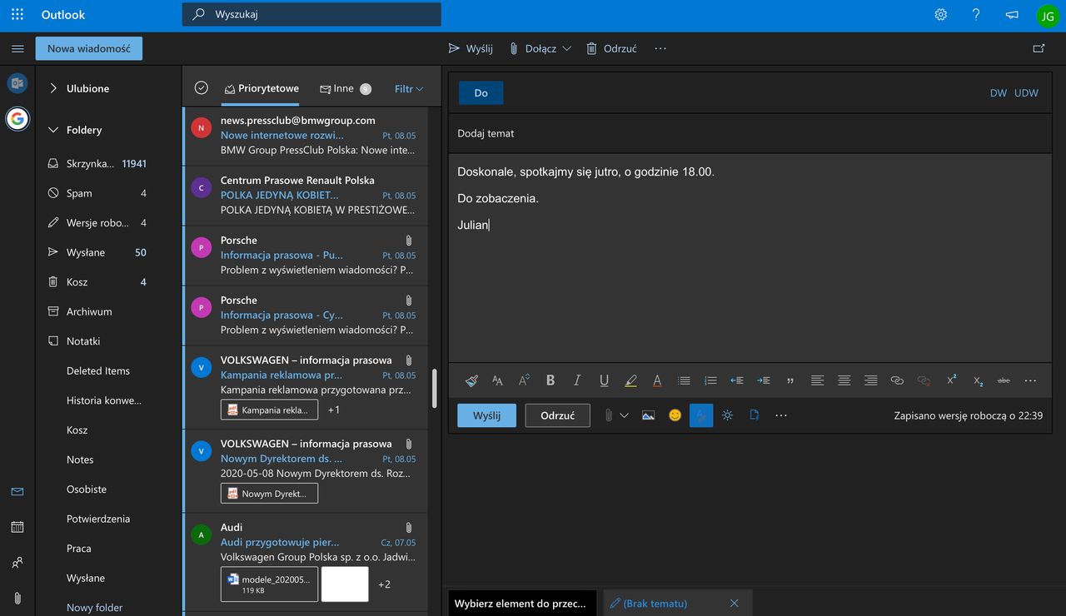The width and height of the screenshot is (1066, 616).
Task: Open the help question mark
Action: coord(977,14)
